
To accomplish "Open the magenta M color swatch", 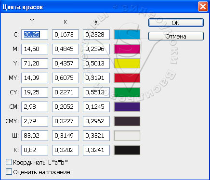I will pos(127,49).
